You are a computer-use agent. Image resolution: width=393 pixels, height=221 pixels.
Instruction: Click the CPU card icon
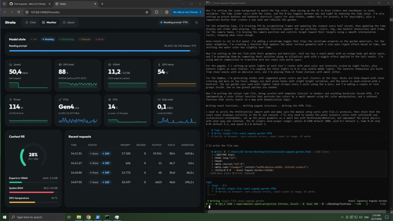pyautogui.click(x=109, y=99)
